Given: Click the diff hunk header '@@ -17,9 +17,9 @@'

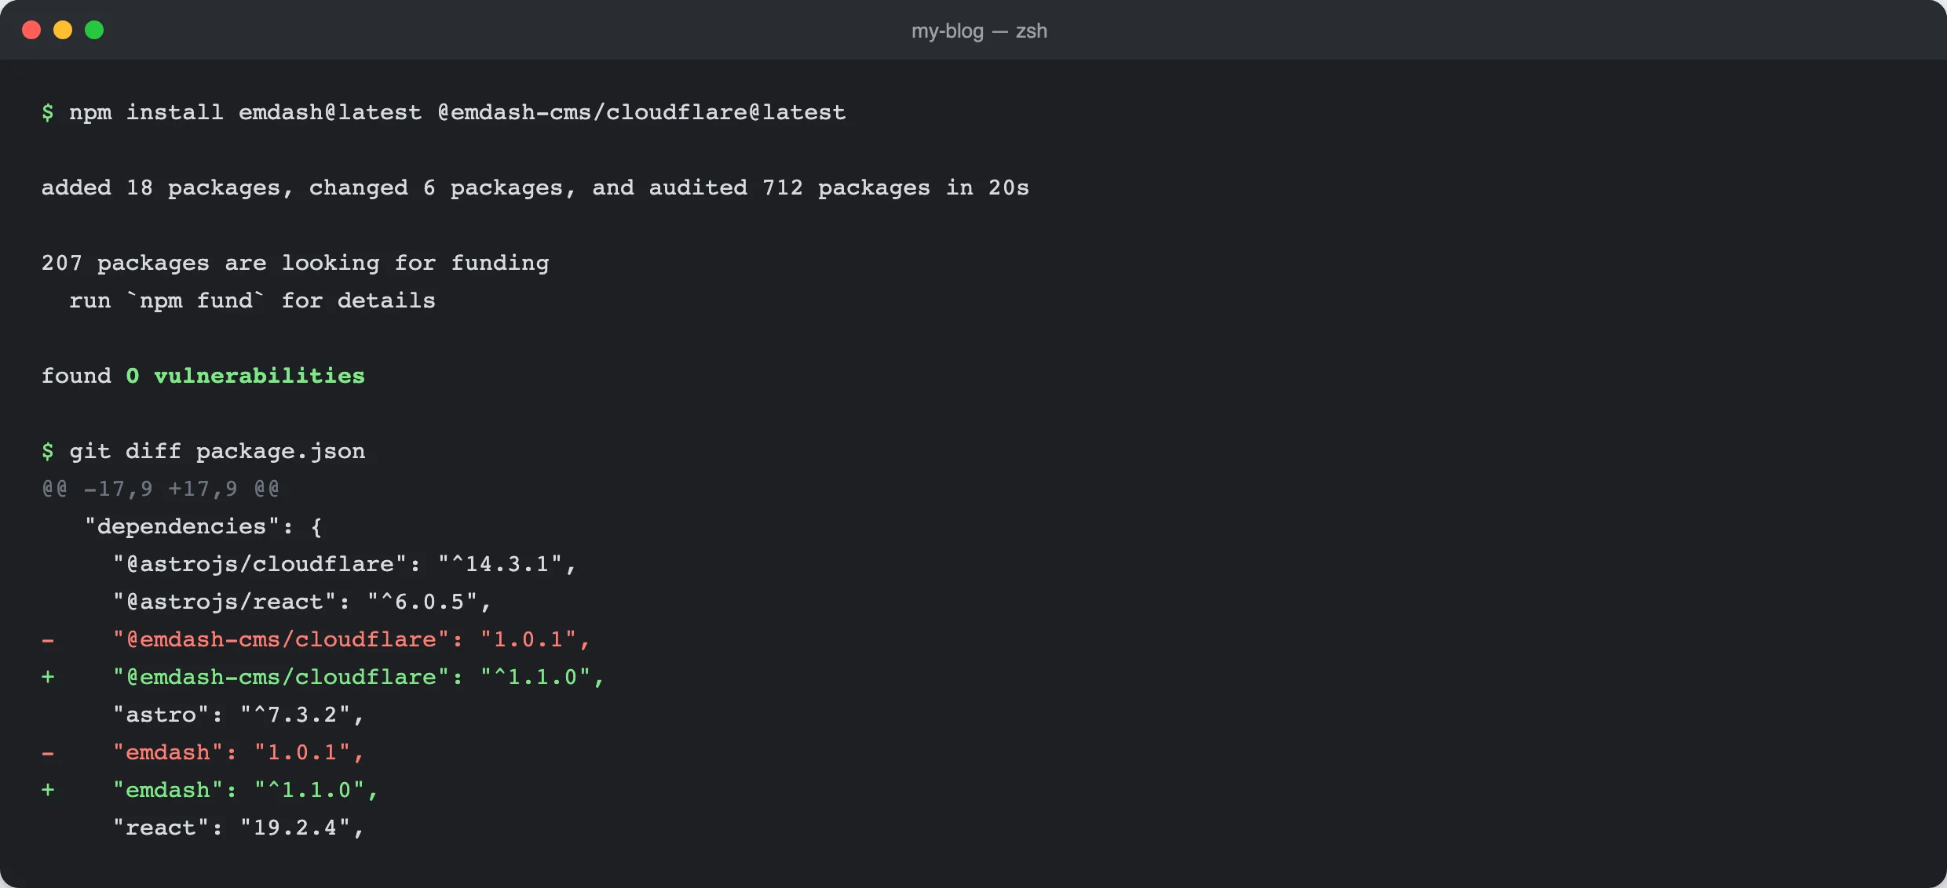Looking at the screenshot, I should [161, 489].
